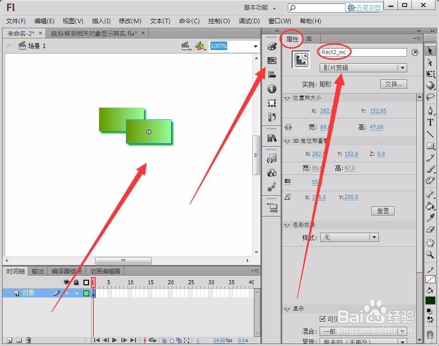Select the Line tool

click(x=430, y=134)
